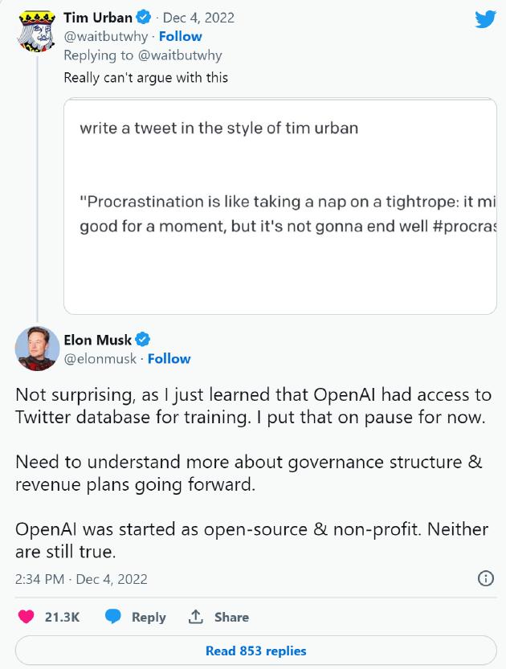Click the reply speech bubble icon
506x669 pixels.
(x=114, y=617)
